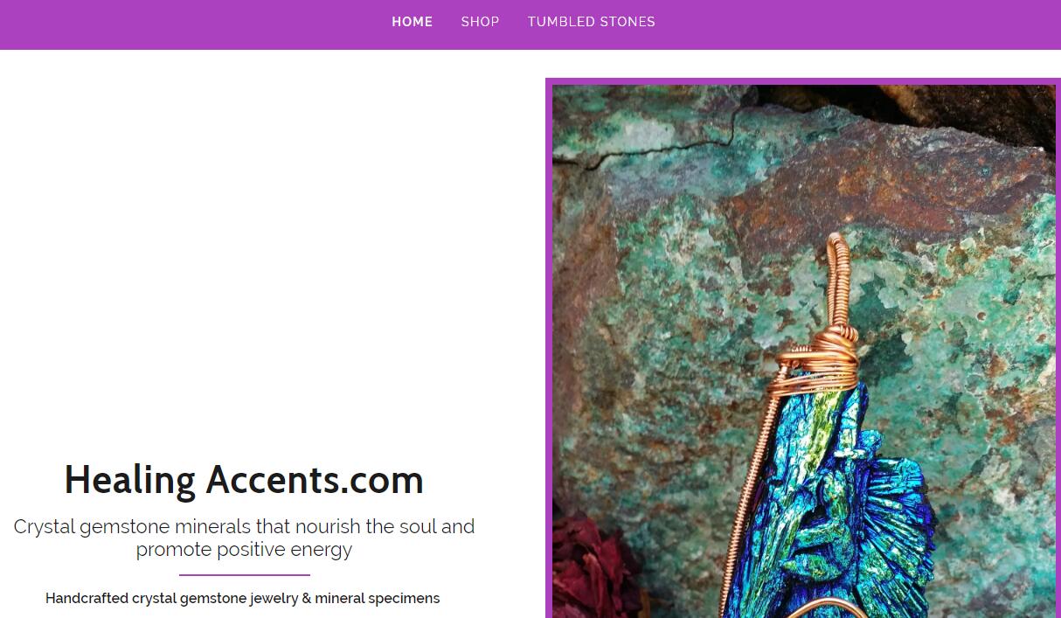Open the HOME navigation link
This screenshot has height=618, width=1061.
(412, 22)
